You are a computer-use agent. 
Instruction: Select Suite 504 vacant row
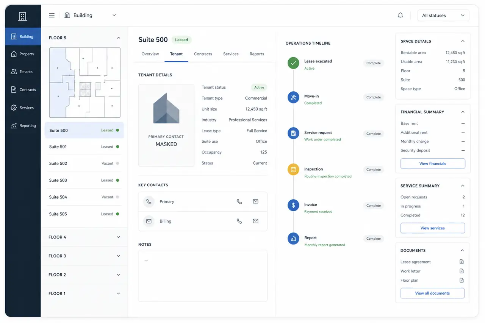(x=84, y=197)
